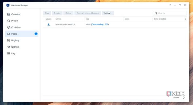Viewport: 193px width, 105px height.
Task: Open the column options three-dot menu
Action: 186,19
